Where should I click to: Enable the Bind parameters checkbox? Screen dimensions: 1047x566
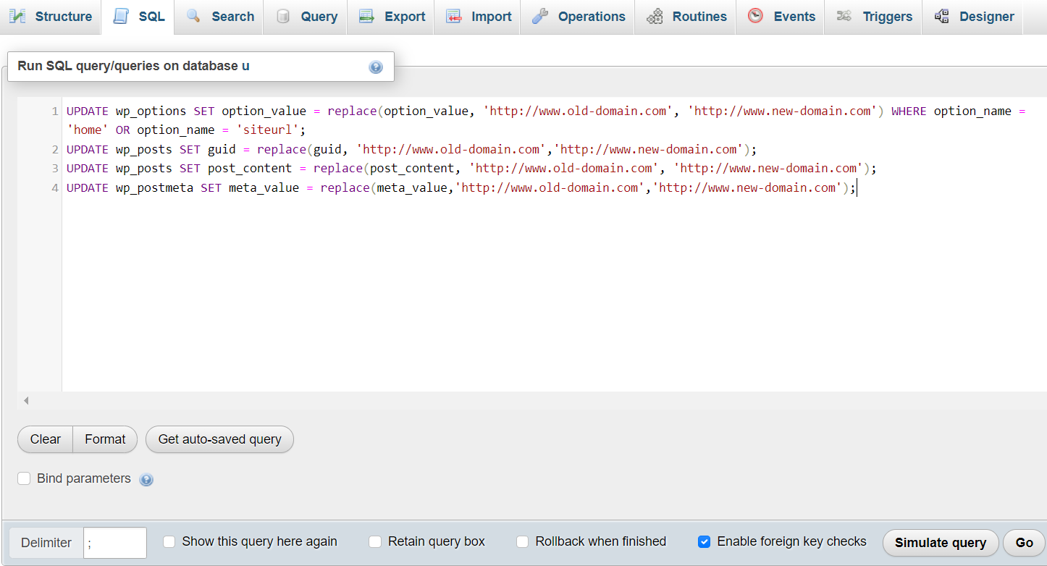click(24, 478)
